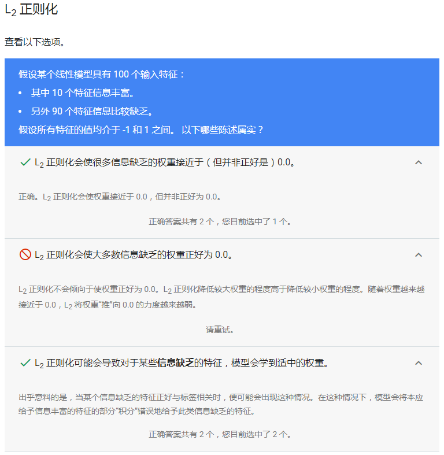Click the status '您目前选中了 2 个' message
The image size is (444, 455).
pos(220,434)
